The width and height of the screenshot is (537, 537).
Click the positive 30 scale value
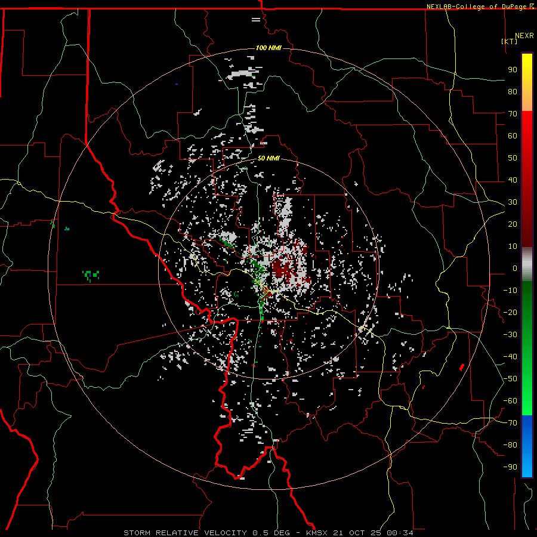coord(513,202)
